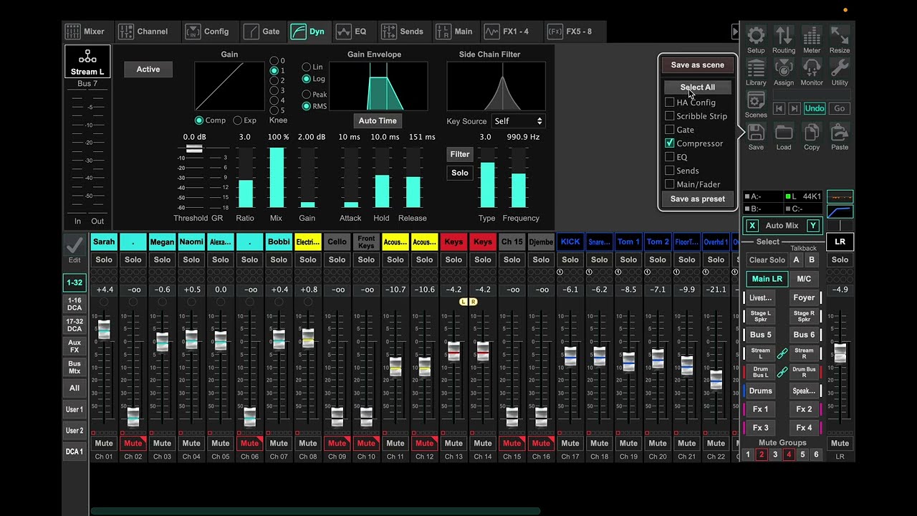The image size is (917, 516).
Task: Open the Setup gear icon
Action: pos(756,36)
